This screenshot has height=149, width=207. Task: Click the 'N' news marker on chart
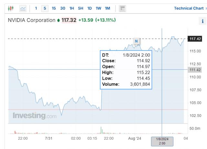coord(136,41)
